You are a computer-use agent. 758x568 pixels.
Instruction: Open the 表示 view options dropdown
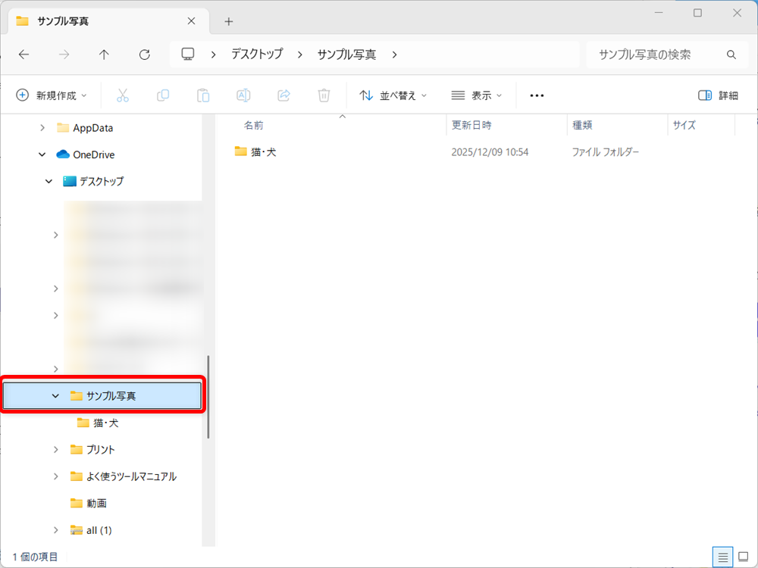[x=478, y=95]
